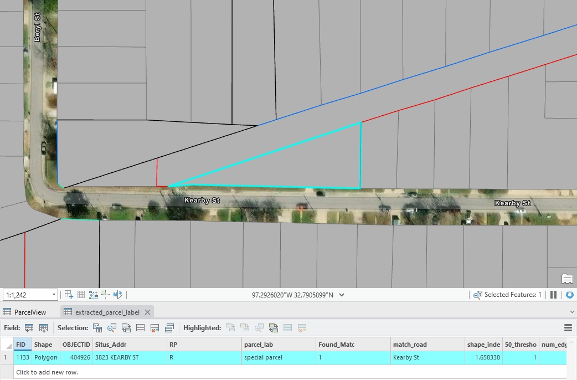Viewport: 577px width, 380px height.
Task: Switch the table selection
Action: tap(126, 328)
